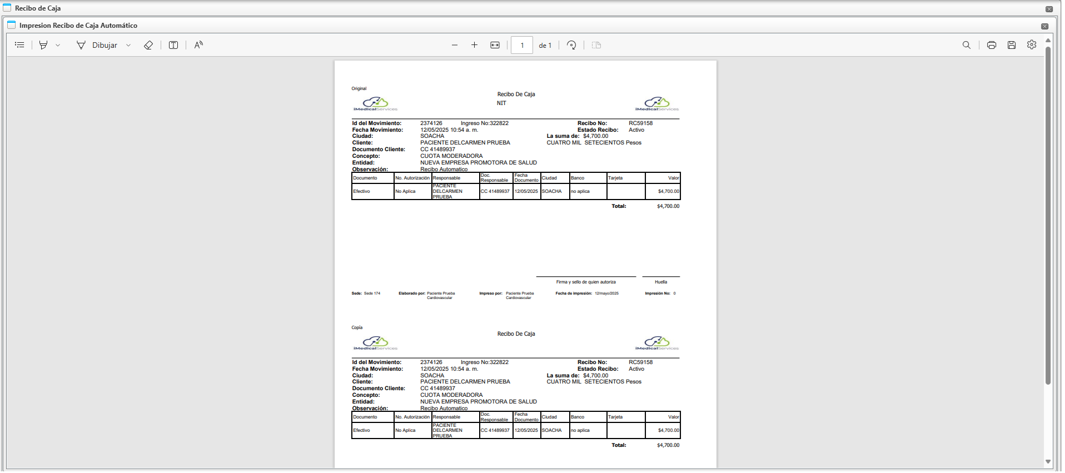Click the vertical scrollbar down arrow
This screenshot has width=1065, height=473.
pos(1048,461)
